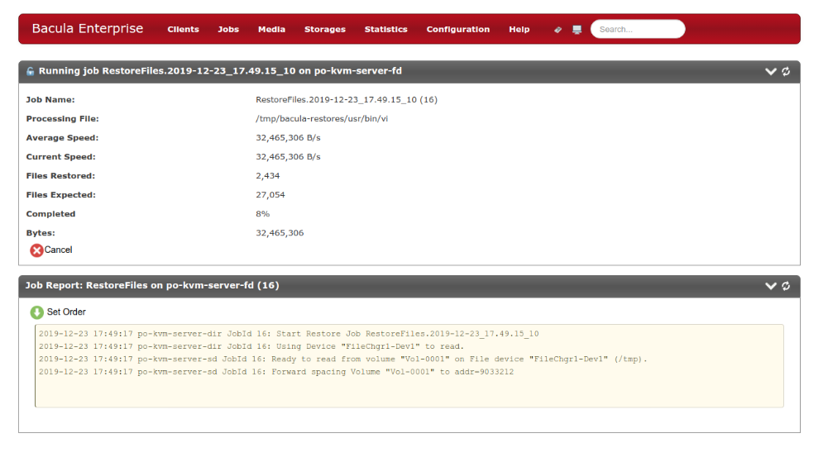Image resolution: width=828 pixels, height=462 pixels.
Task: Click Files Expected value 27,054
Action: point(270,194)
